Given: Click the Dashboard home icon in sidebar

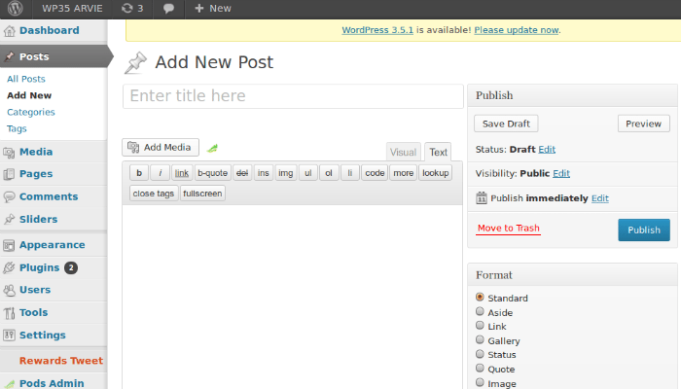Looking at the screenshot, I should pyautogui.click(x=10, y=31).
